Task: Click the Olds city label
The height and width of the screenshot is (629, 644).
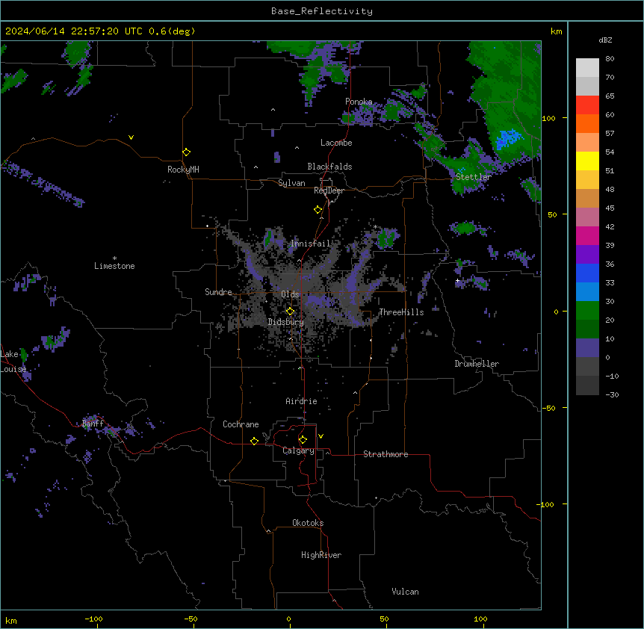Action: [290, 294]
